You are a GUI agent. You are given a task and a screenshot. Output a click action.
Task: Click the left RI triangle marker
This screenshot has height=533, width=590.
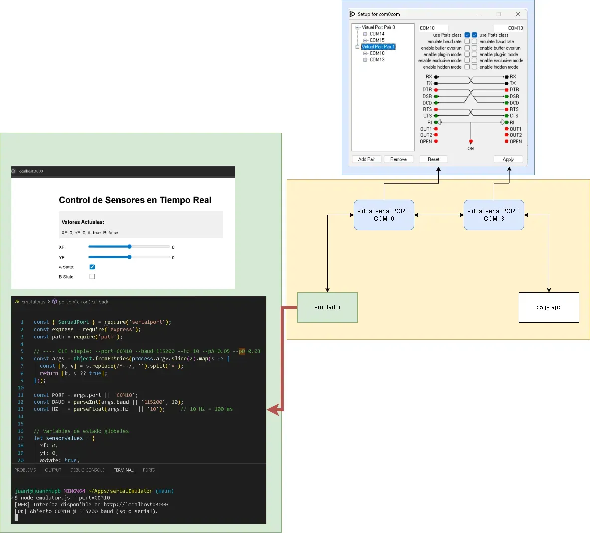pyautogui.click(x=439, y=122)
